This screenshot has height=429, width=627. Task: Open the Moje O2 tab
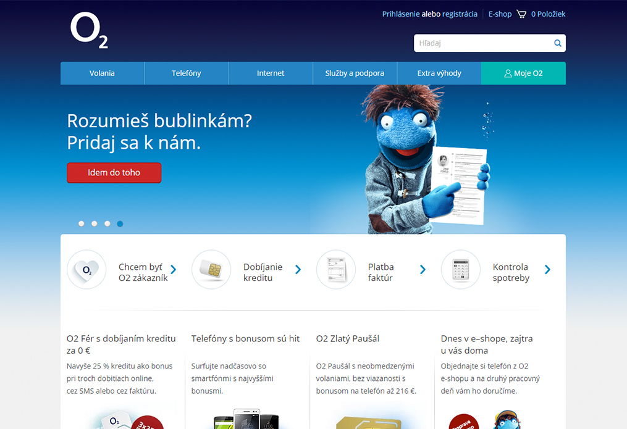[x=523, y=73]
